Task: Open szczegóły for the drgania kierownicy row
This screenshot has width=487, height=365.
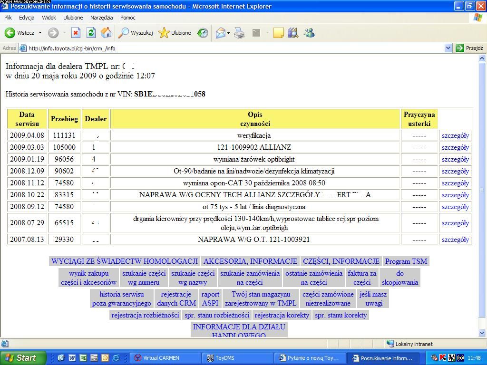Action: [455, 223]
